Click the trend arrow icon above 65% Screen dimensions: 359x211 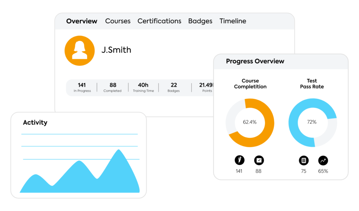tap(323, 161)
